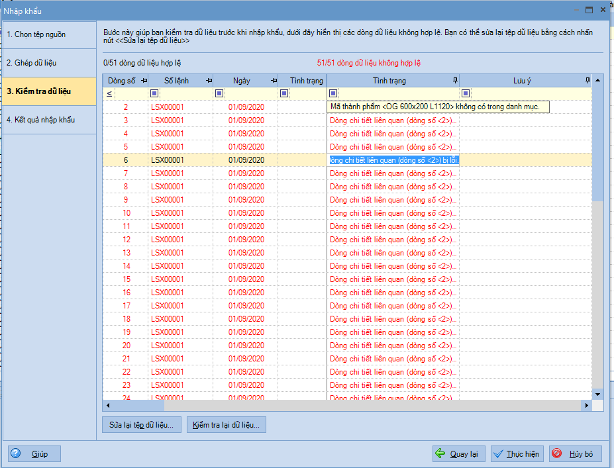Click the vertical scrollbar down arrow

click(x=598, y=394)
